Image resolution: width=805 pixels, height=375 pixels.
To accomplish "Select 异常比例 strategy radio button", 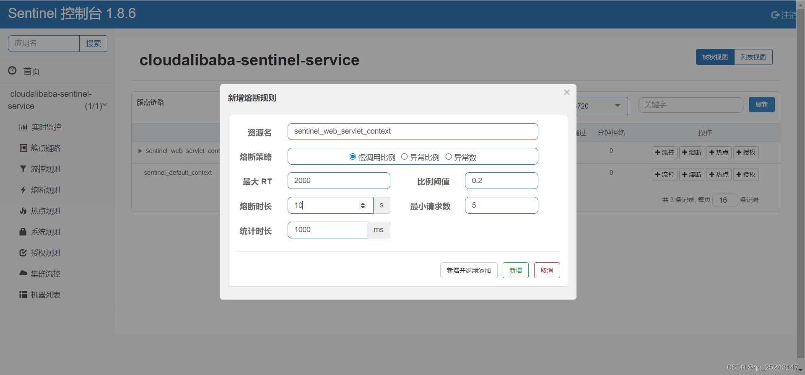I will (x=404, y=157).
